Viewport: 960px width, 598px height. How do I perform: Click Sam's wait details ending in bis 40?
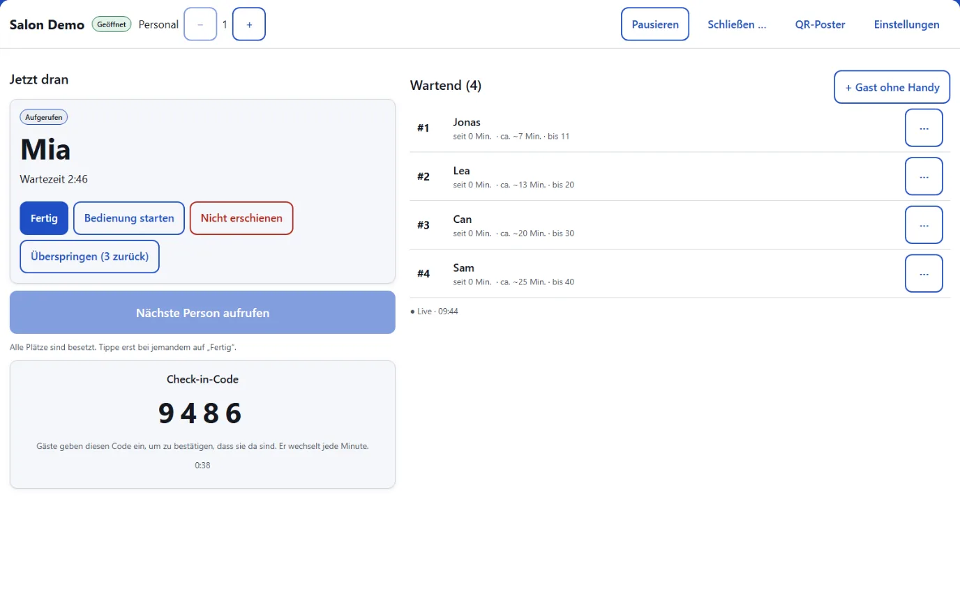coord(513,282)
